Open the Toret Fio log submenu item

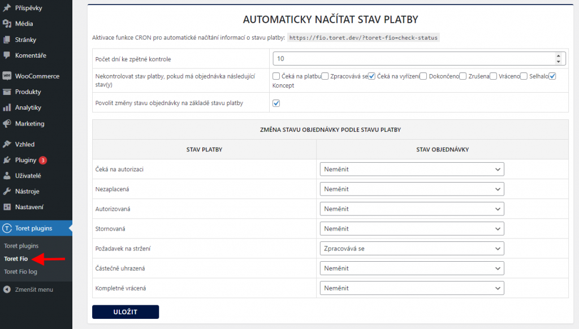(x=21, y=271)
